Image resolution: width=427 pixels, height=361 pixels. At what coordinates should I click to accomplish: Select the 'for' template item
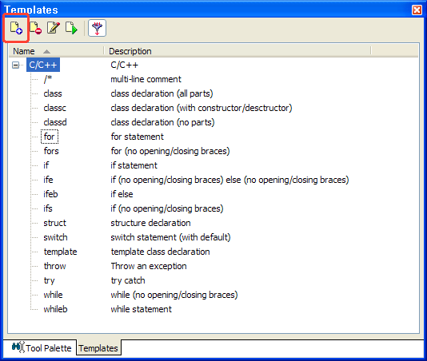coord(50,137)
